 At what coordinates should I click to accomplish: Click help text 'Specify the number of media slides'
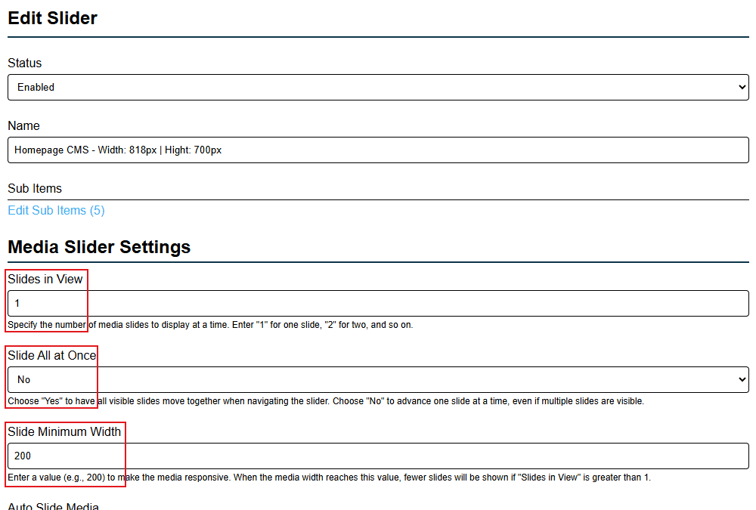click(x=210, y=325)
